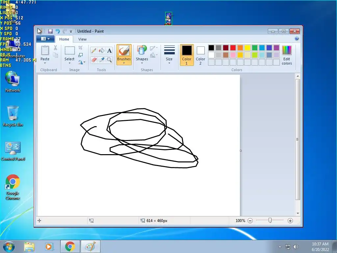Click Zoom out minus button
337x253 pixels.
(x=250, y=221)
